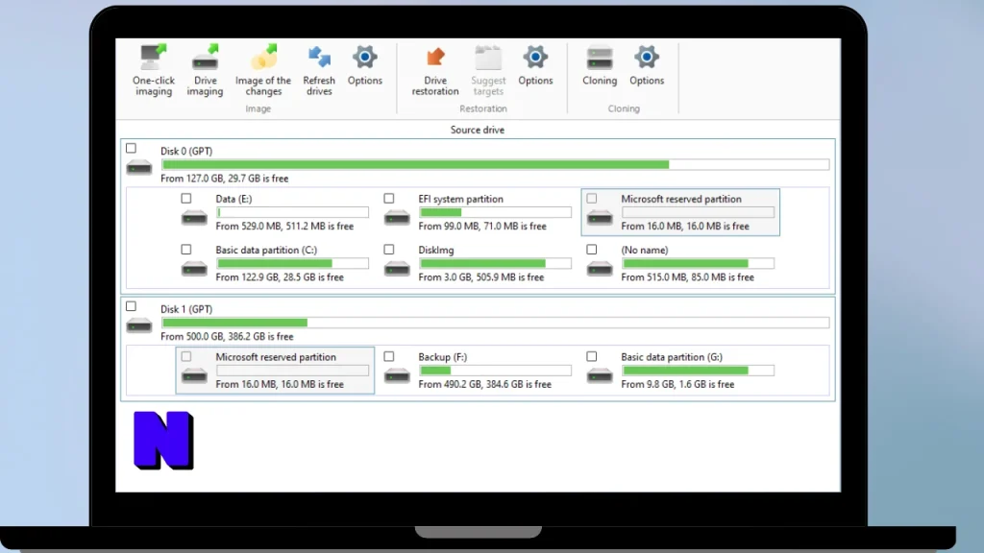Viewport: 984px width, 553px height.
Task: Enable the DiskImg partition checkbox
Action: [x=389, y=250]
